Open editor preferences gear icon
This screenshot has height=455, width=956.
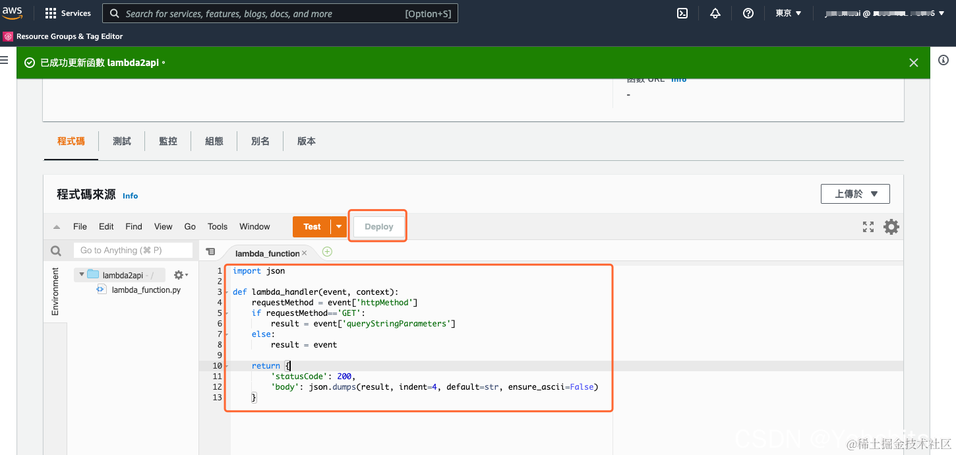coord(891,227)
